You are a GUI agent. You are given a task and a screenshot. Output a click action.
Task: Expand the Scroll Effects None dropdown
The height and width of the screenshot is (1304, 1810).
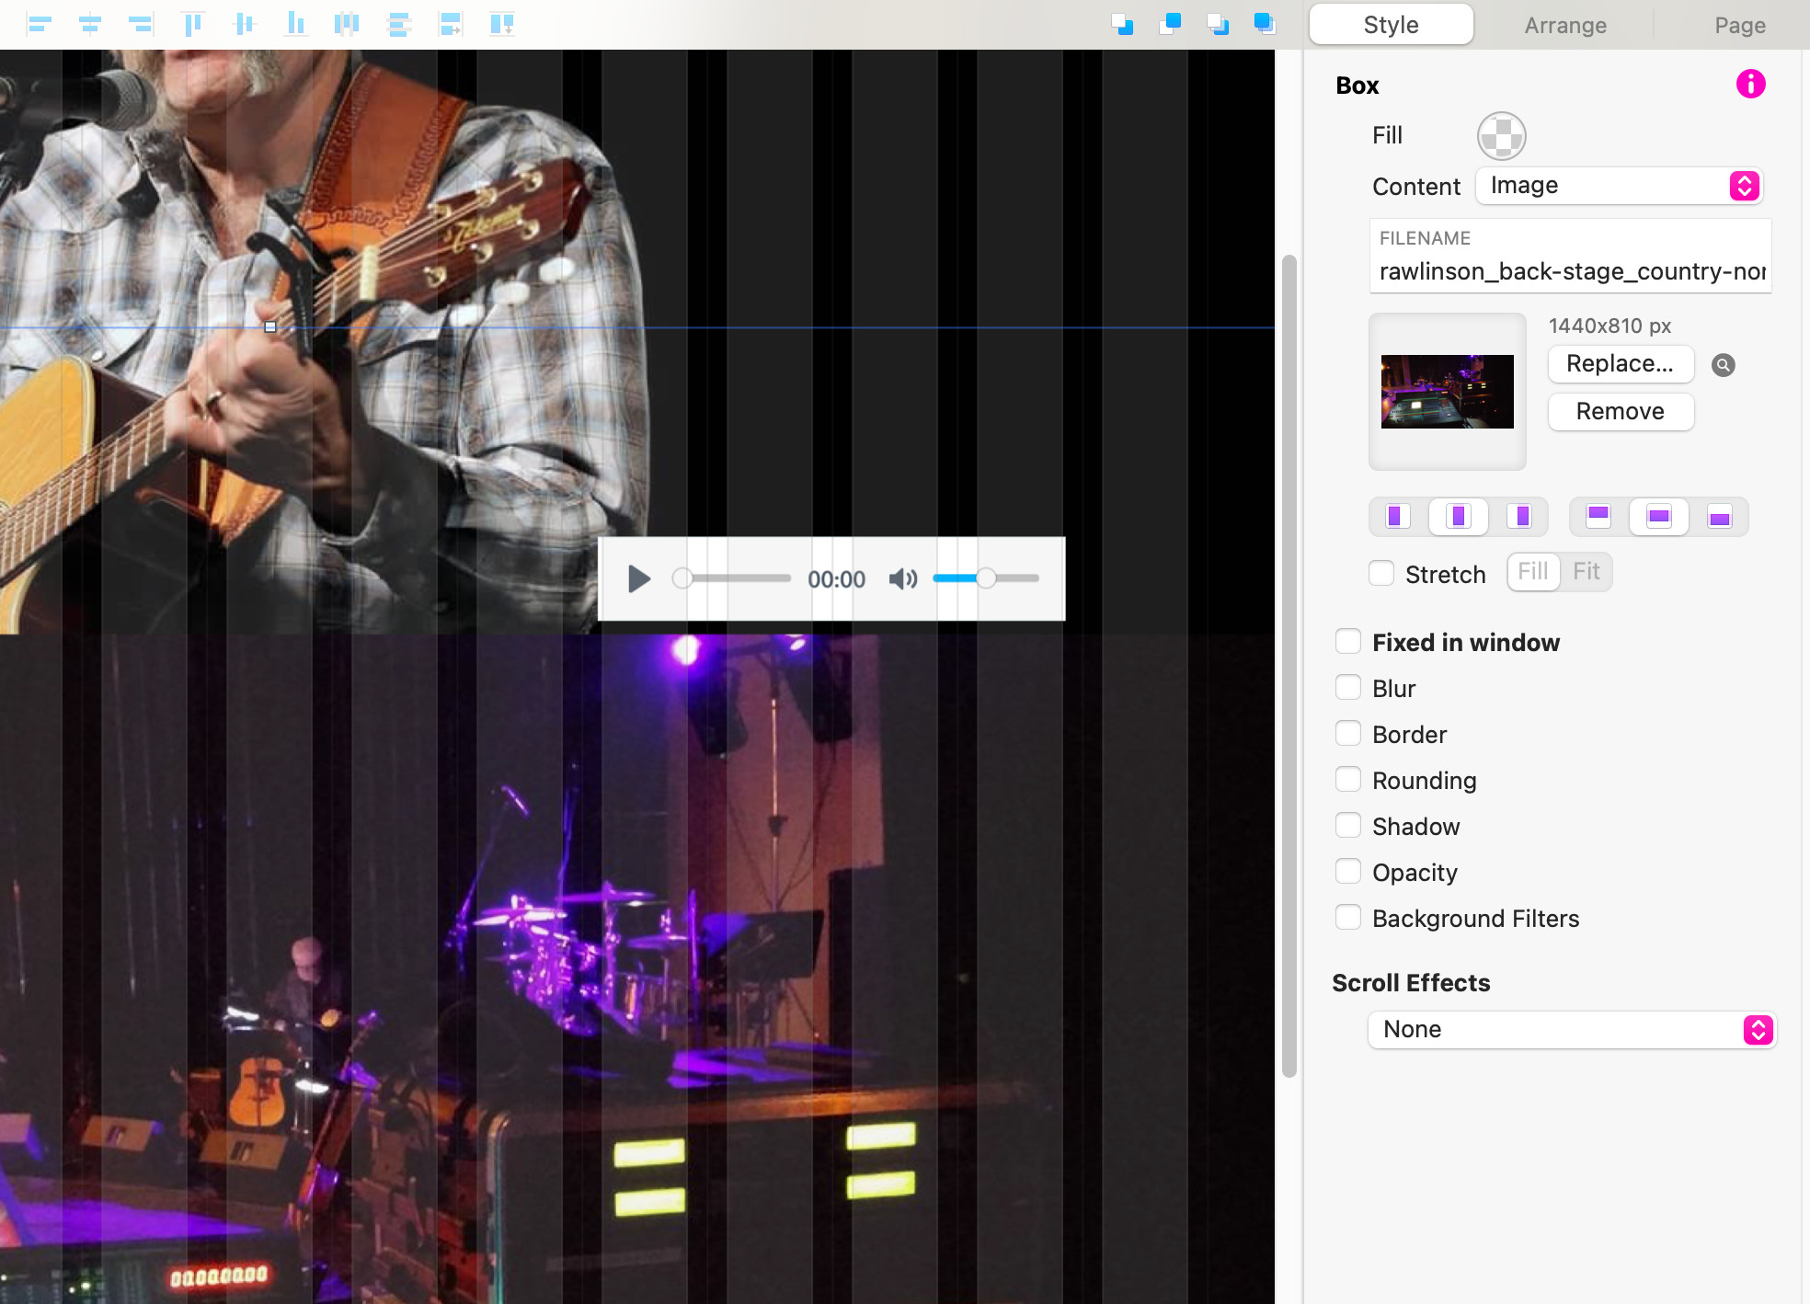click(1572, 1029)
